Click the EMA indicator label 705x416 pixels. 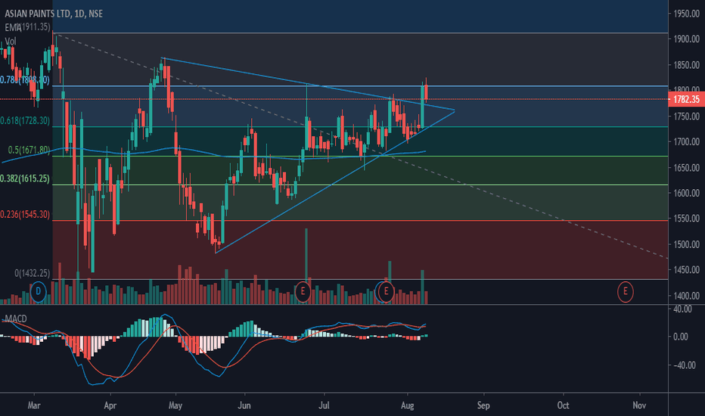pyautogui.click(x=13, y=27)
